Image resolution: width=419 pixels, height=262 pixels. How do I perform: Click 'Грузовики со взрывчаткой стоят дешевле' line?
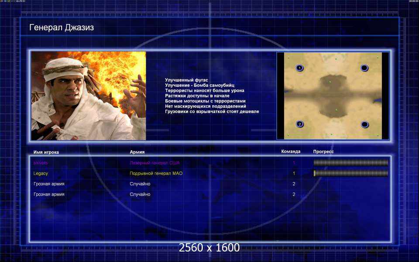tap(212, 111)
